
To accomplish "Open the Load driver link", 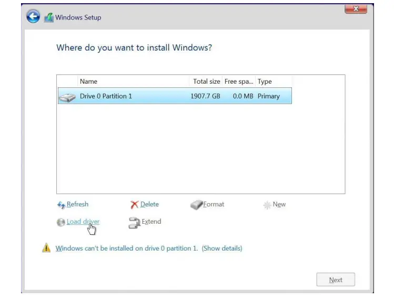I will [83, 222].
